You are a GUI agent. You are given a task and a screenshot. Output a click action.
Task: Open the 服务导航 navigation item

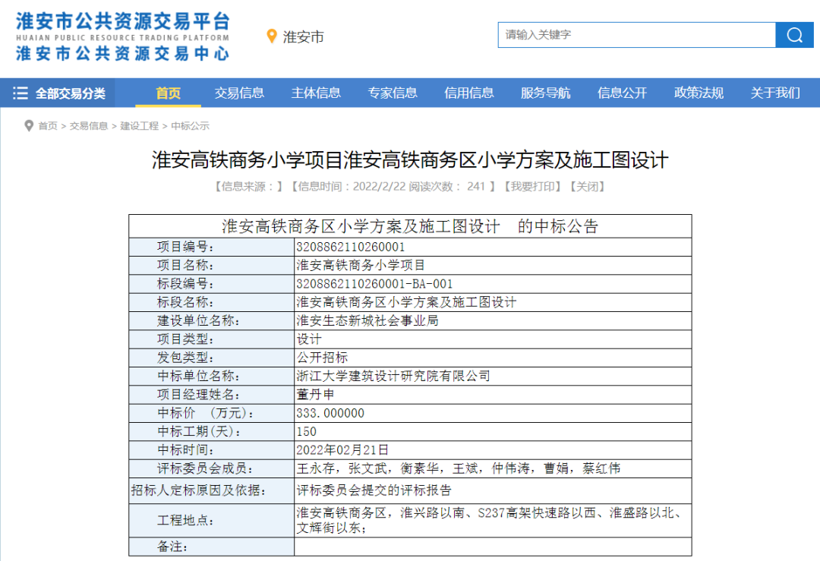pyautogui.click(x=545, y=93)
